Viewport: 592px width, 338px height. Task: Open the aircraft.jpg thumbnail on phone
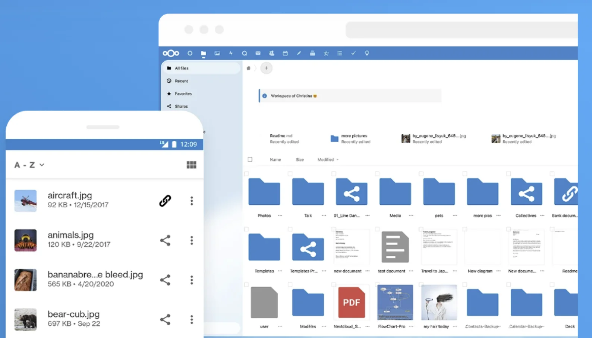pos(25,201)
